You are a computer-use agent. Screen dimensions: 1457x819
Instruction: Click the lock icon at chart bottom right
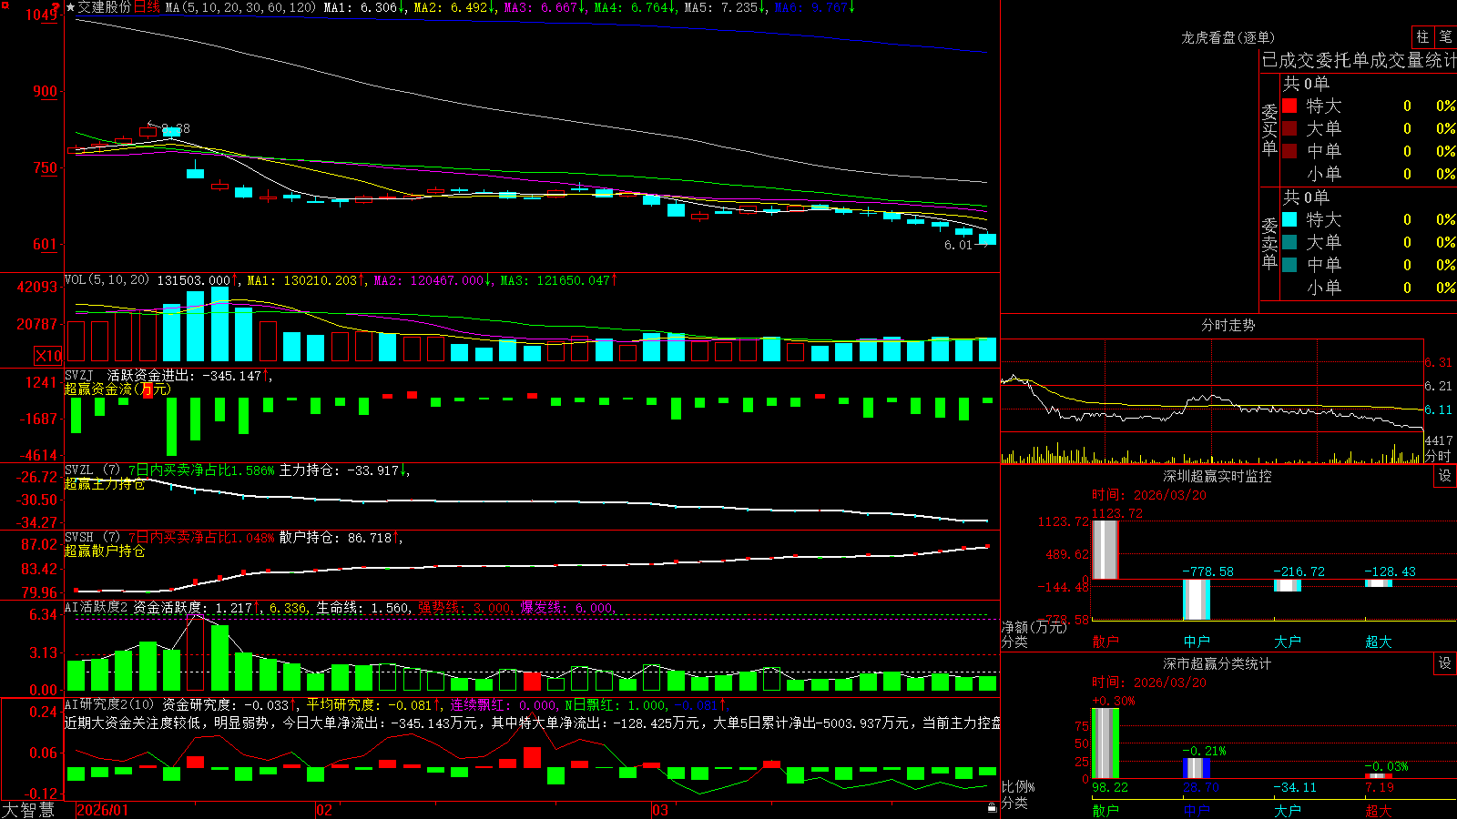click(x=992, y=808)
